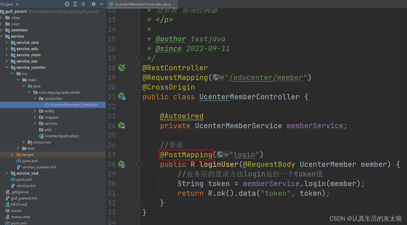Click the globe icon next to "/educenter/member"

216,77
